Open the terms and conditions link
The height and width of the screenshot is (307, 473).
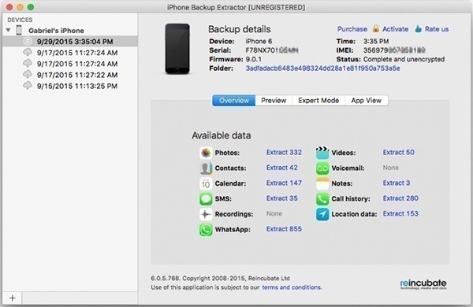pyautogui.click(x=292, y=287)
